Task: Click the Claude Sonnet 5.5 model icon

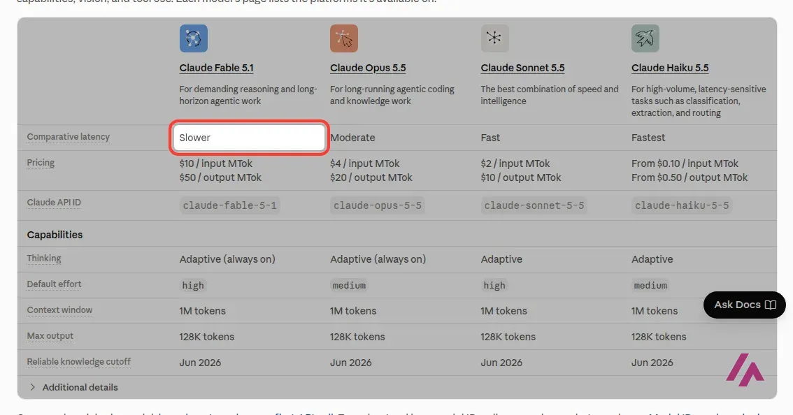Action: click(x=494, y=38)
